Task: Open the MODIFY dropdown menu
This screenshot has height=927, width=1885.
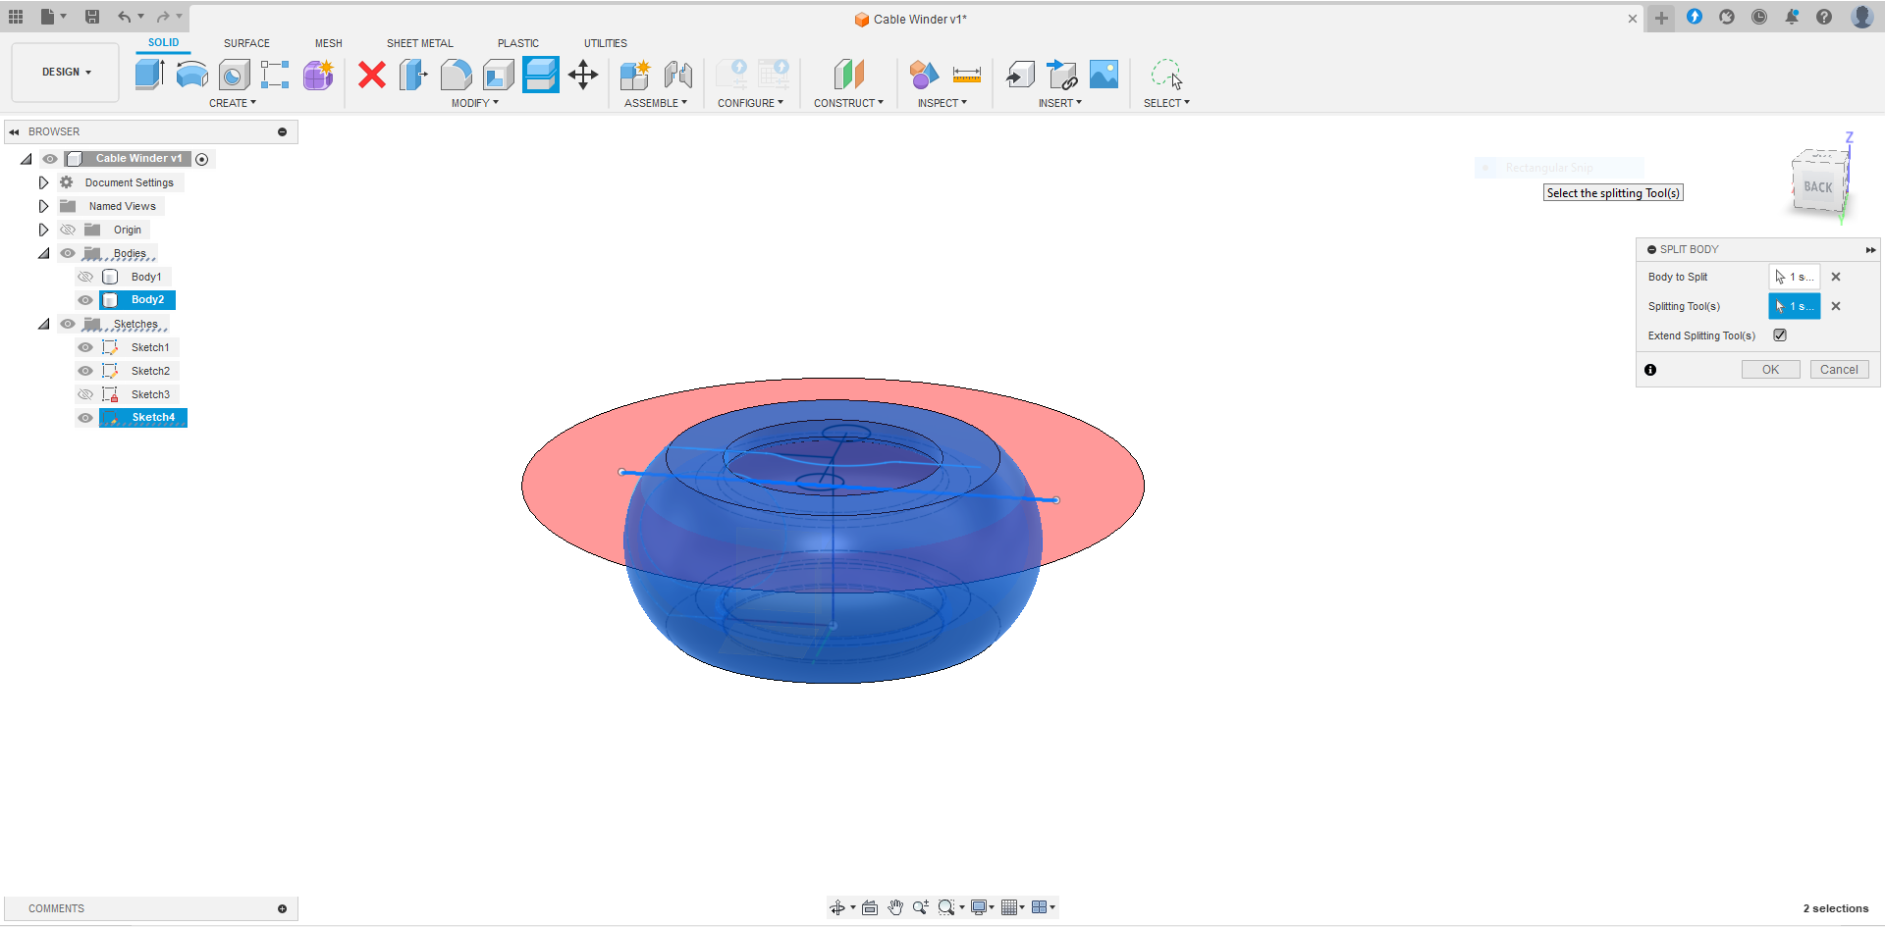Action: [475, 103]
